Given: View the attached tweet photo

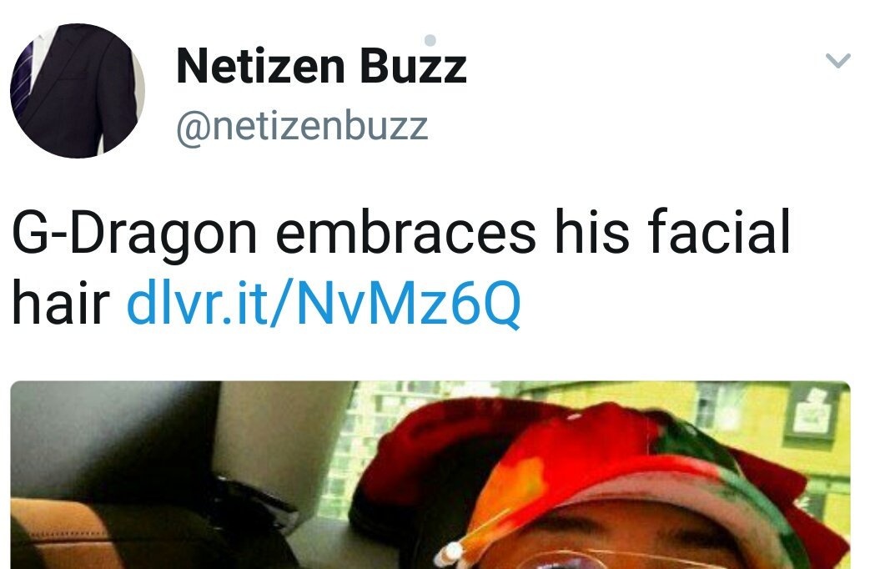Looking at the screenshot, I should coord(430,475).
